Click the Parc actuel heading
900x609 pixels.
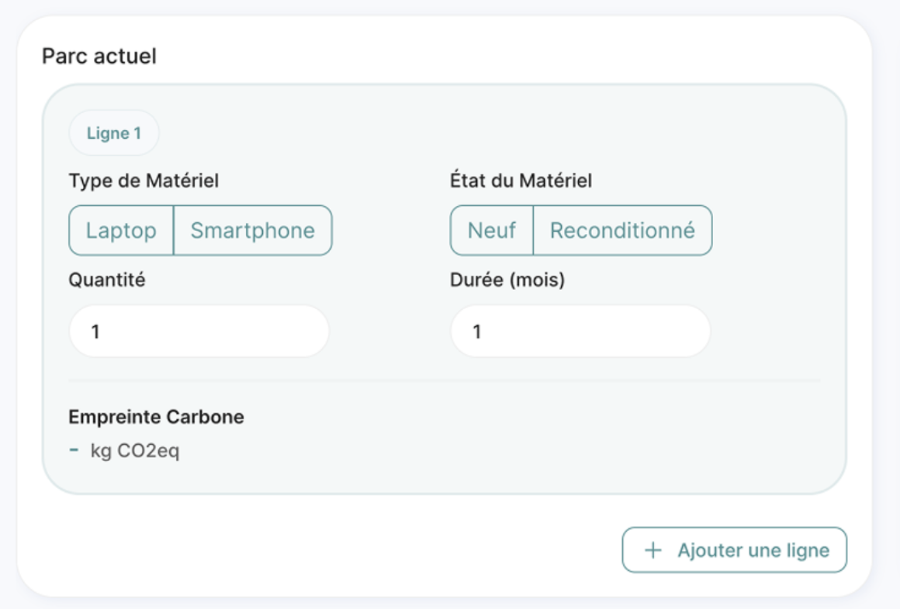click(x=99, y=57)
